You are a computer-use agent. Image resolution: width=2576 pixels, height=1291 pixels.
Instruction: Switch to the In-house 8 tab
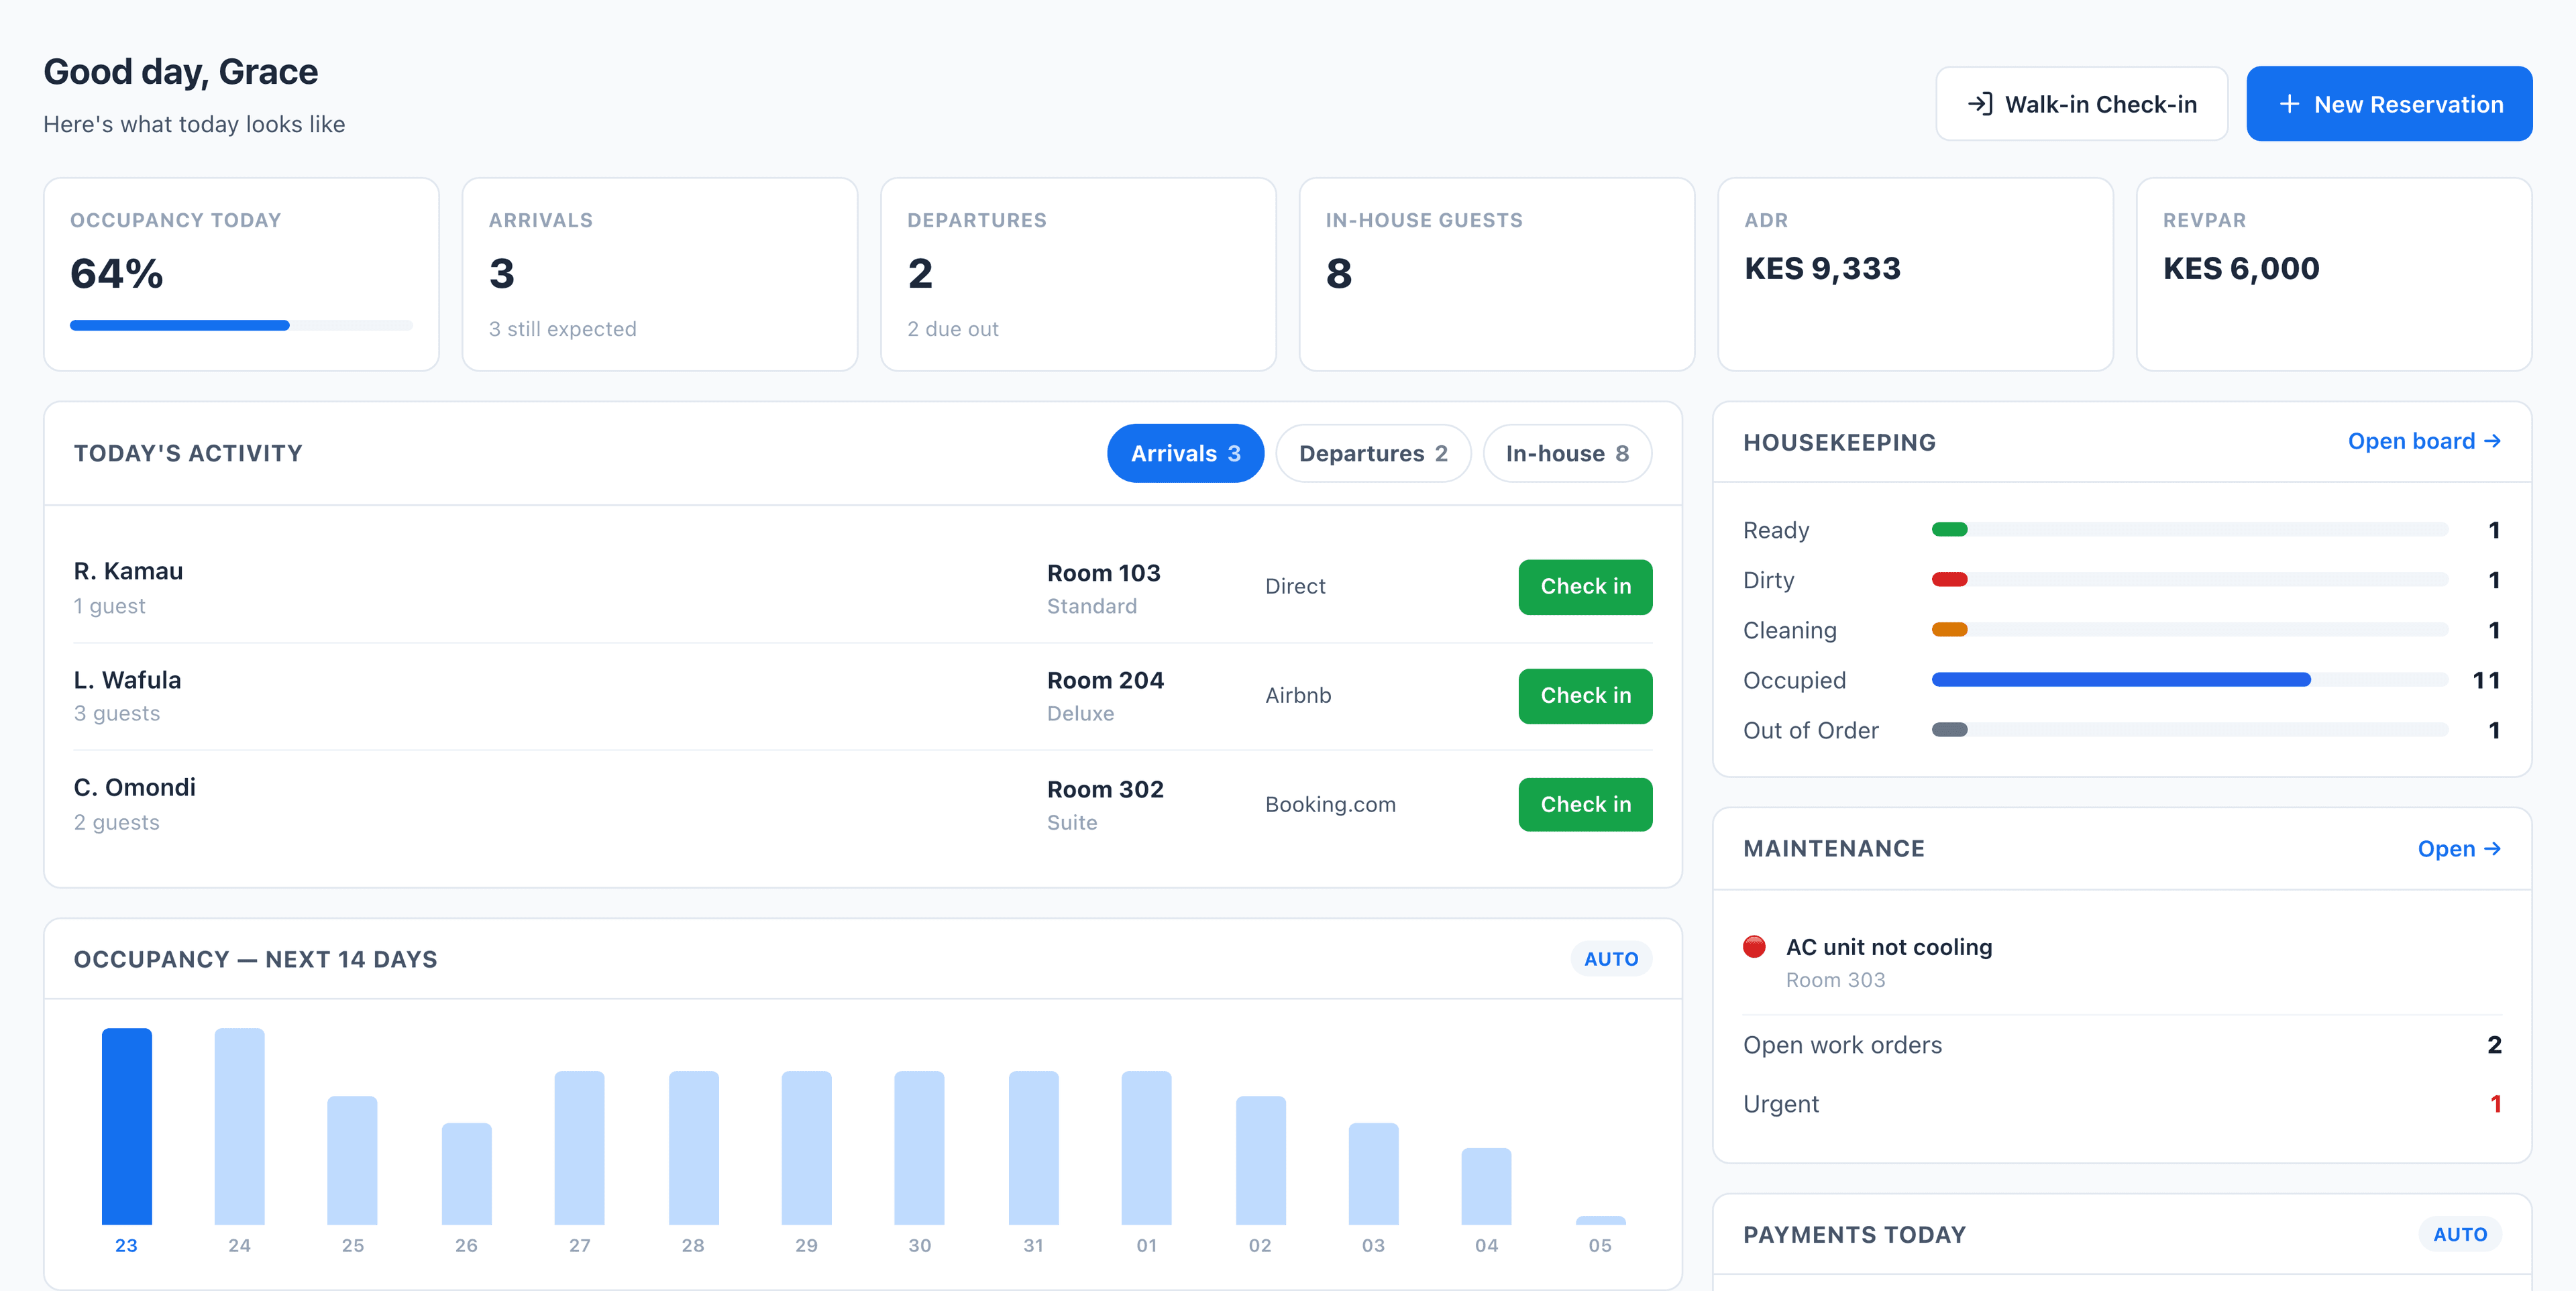1567,453
